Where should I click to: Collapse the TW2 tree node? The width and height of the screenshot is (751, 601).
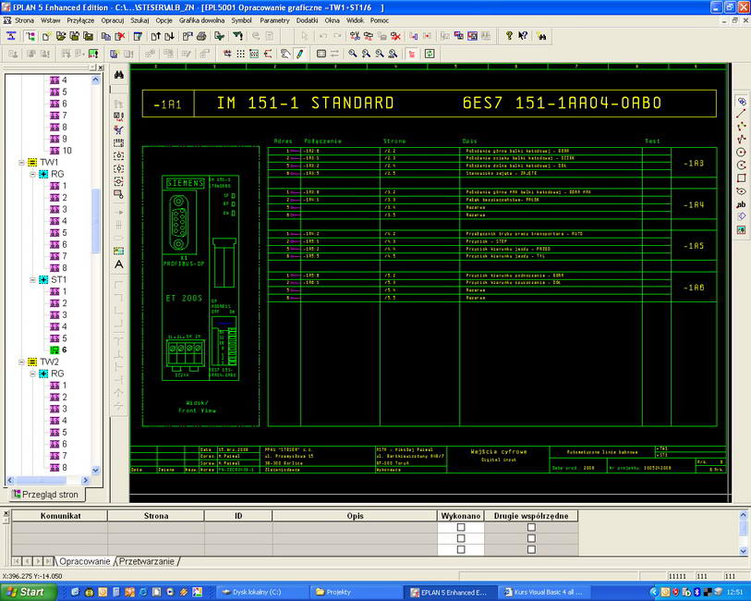tap(21, 362)
